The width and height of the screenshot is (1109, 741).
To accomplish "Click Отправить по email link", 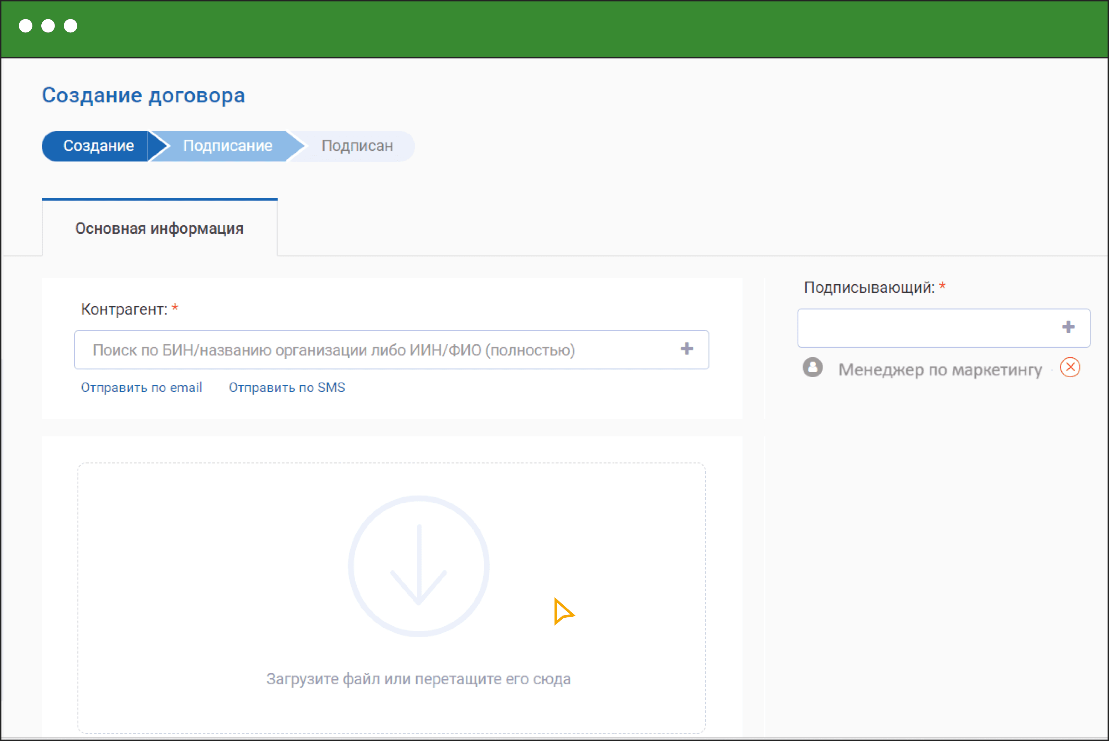I will 141,388.
